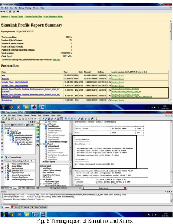Open the Project menu in ISE Project Navigator
This screenshot has width=173, height=224.
[20, 115]
